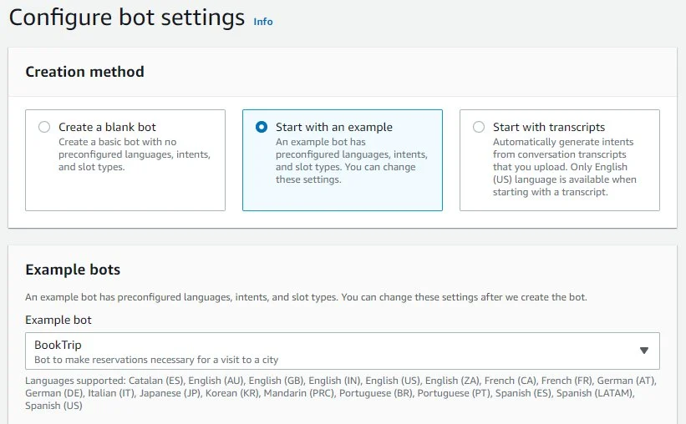Select the 'Create a blank bot' radio button

pos(44,127)
